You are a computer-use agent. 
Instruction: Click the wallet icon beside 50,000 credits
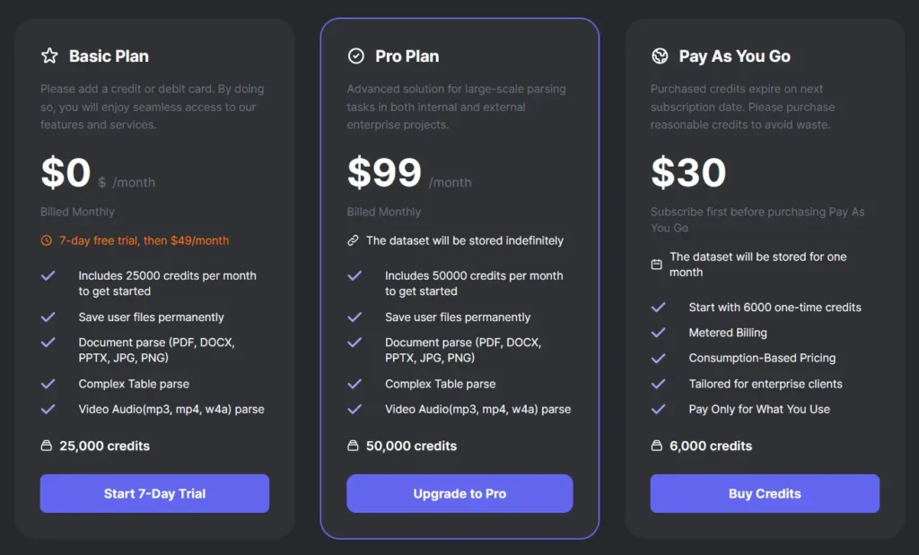point(354,446)
